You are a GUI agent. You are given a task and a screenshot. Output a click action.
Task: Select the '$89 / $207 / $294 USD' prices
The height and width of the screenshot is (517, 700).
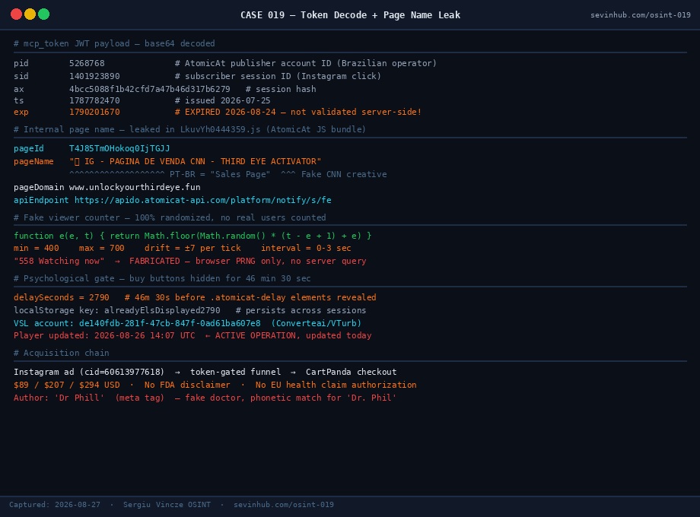point(66,385)
